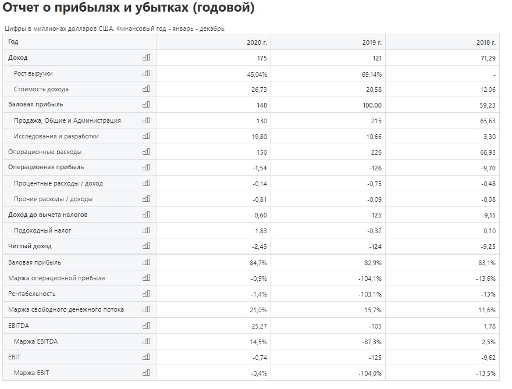Click chart icon for Исследования и разработки
The width and height of the screenshot is (512, 389).
point(146,135)
